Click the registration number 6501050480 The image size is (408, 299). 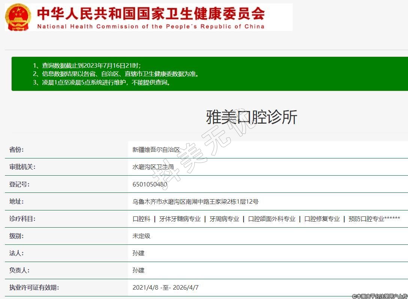click(x=150, y=184)
